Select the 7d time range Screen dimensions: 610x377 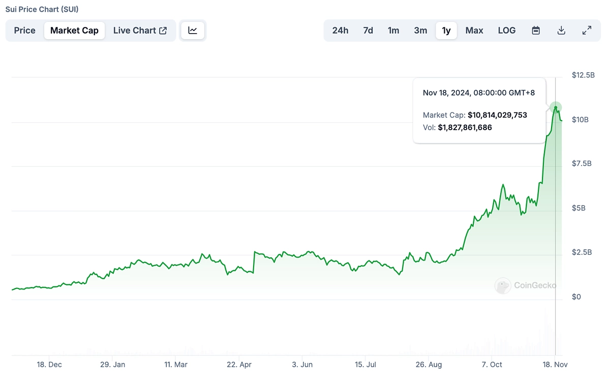coord(368,30)
